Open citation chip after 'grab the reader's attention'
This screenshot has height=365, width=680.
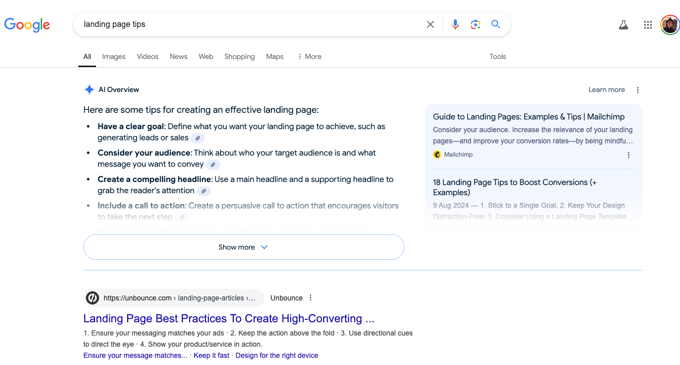point(203,191)
